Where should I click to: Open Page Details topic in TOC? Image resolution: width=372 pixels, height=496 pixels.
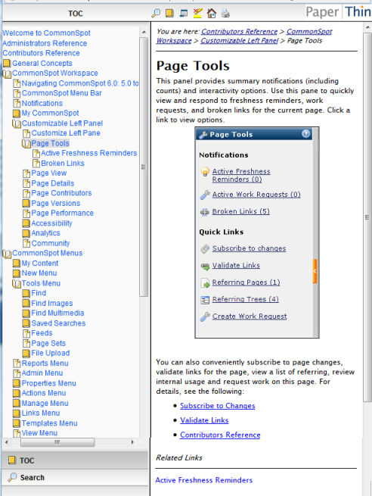pyautogui.click(x=53, y=183)
